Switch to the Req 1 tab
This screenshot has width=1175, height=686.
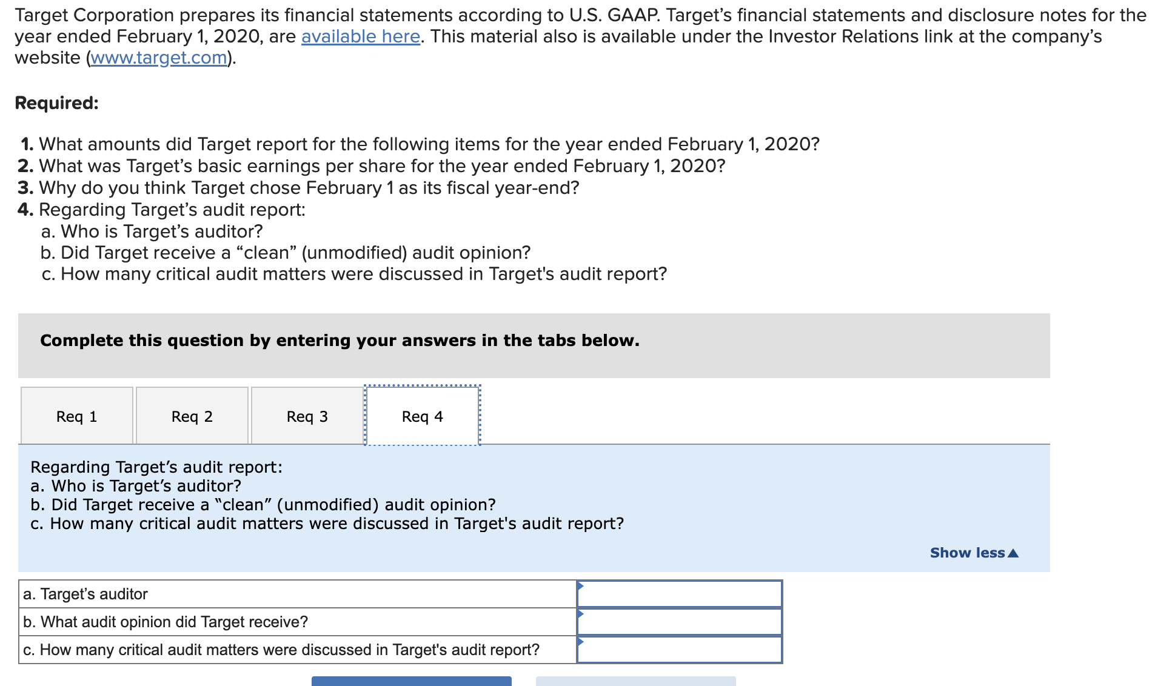click(x=77, y=416)
